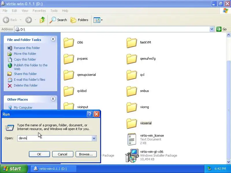Click the vertical scrollbar up arrow

coord(228,35)
